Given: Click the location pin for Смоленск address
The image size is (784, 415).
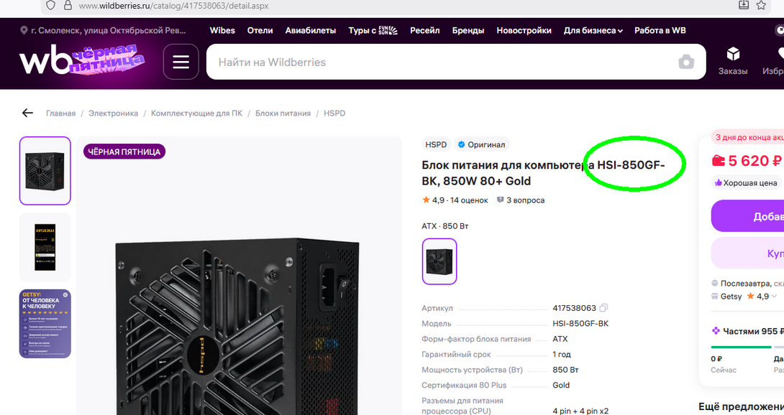Looking at the screenshot, I should (24, 31).
